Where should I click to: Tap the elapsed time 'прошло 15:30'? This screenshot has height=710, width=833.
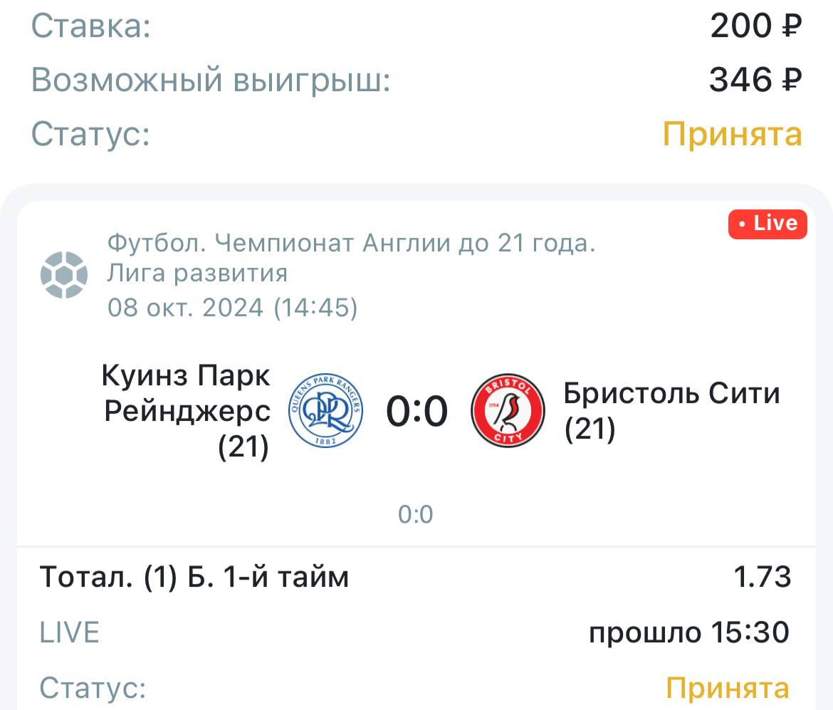coord(689,632)
